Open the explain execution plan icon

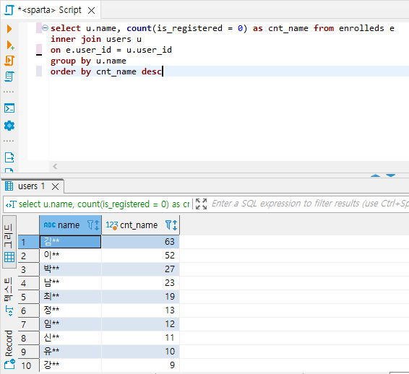pos(9,77)
